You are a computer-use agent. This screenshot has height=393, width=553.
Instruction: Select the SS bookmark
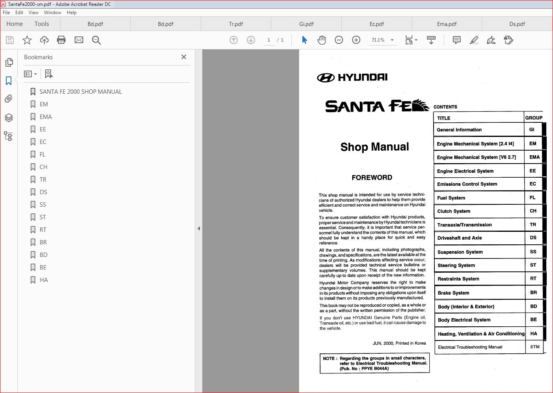coord(43,205)
